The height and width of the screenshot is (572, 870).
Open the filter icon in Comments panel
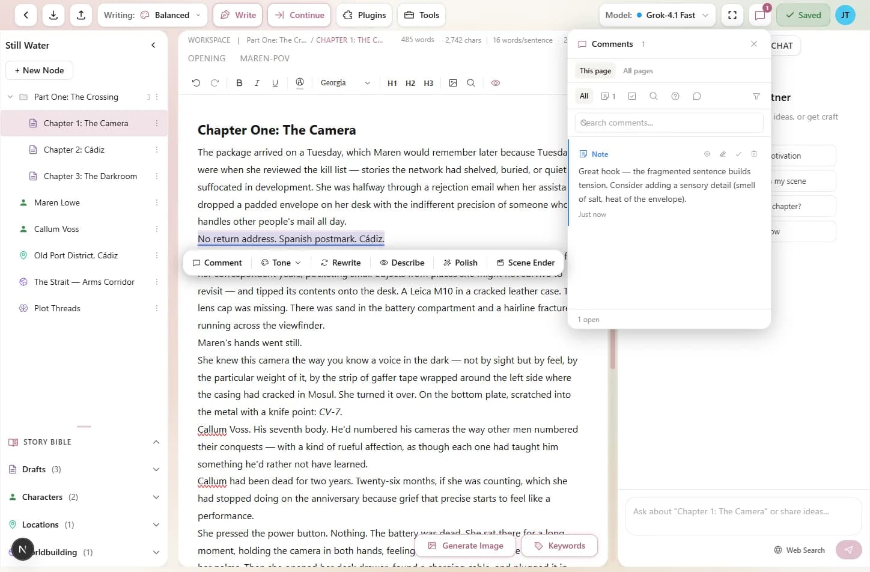coord(756,96)
